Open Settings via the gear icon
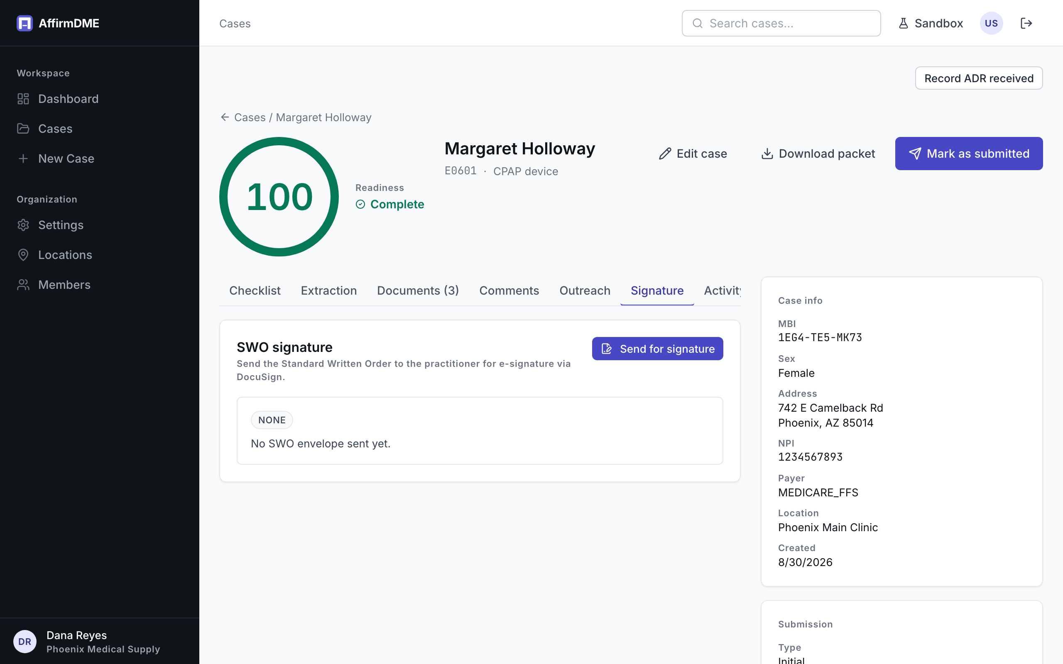Viewport: 1063px width, 664px height. click(23, 225)
